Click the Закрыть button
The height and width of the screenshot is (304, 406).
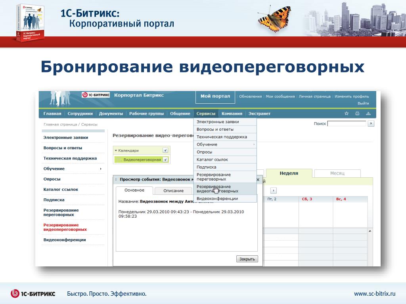click(247, 259)
